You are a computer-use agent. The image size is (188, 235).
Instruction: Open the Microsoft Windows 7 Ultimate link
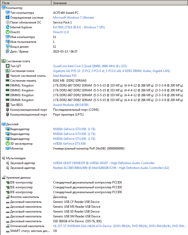click(x=73, y=18)
